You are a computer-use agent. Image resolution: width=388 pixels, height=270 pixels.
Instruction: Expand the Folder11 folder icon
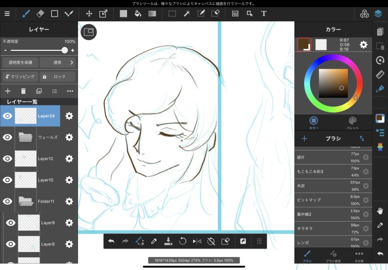tap(26, 201)
